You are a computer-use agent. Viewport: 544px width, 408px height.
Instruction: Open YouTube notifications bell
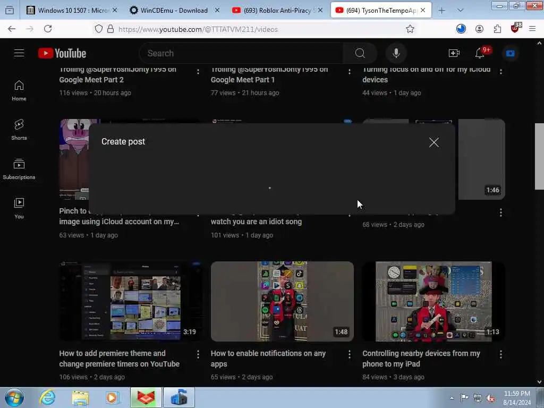pos(480,53)
